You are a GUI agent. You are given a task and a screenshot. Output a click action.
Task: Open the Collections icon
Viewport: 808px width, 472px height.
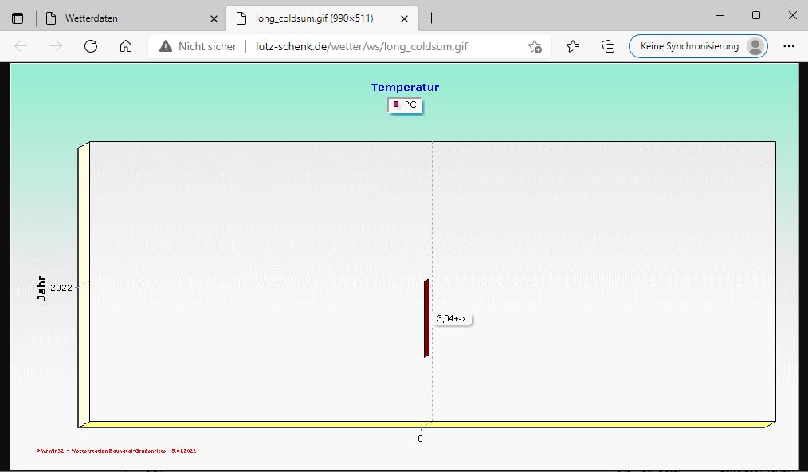608,46
